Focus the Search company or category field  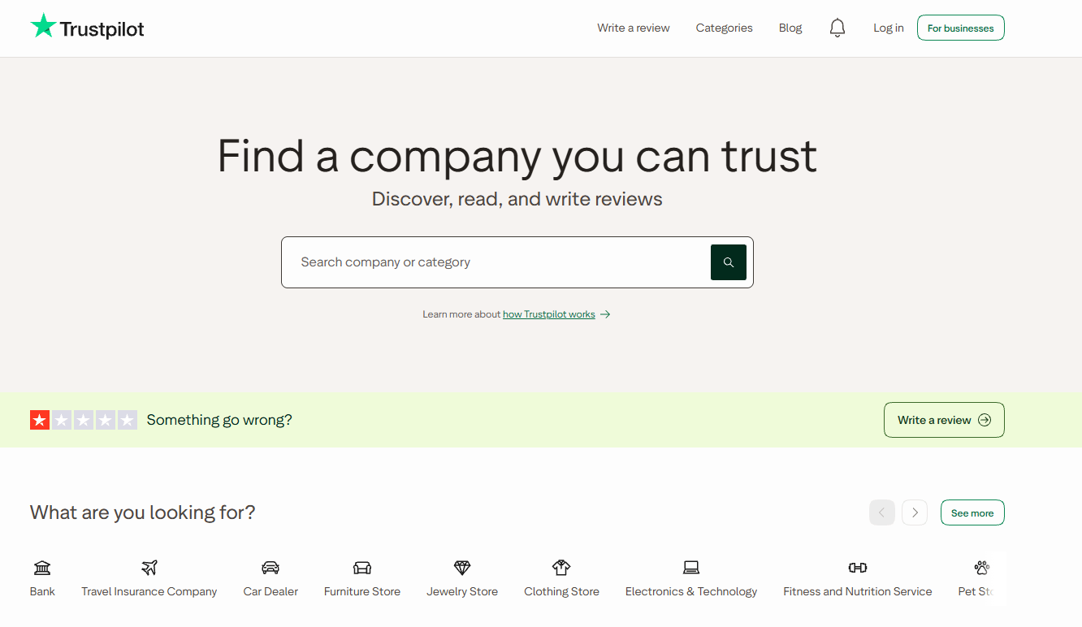[496, 262]
